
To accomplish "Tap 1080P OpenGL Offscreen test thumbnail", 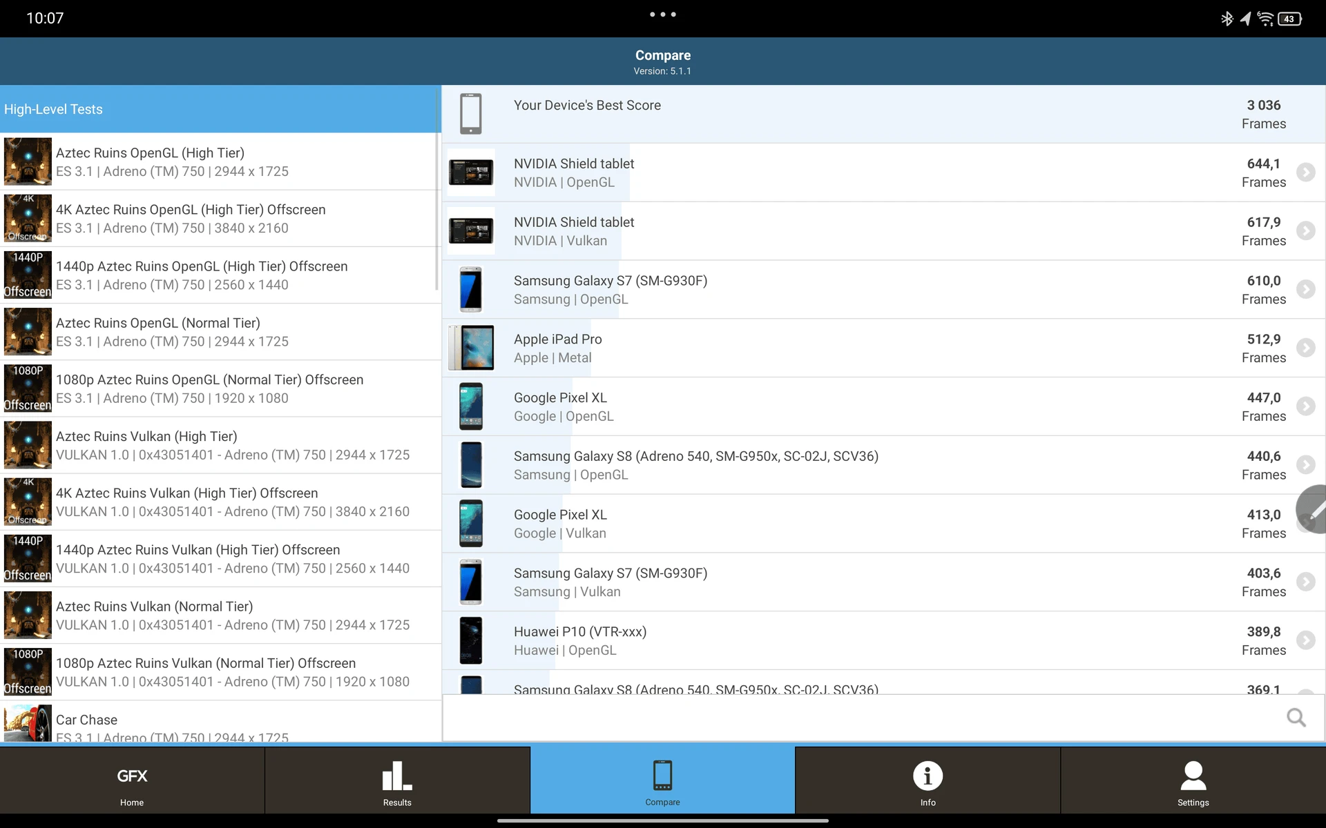I will pyautogui.click(x=28, y=388).
